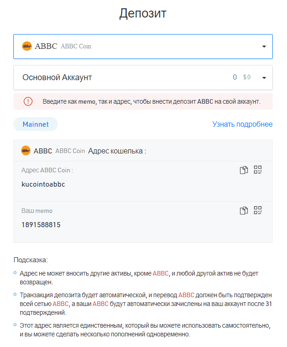Click the hint about other assets not returned
Viewport: 287px width, 347px height.
(139, 278)
